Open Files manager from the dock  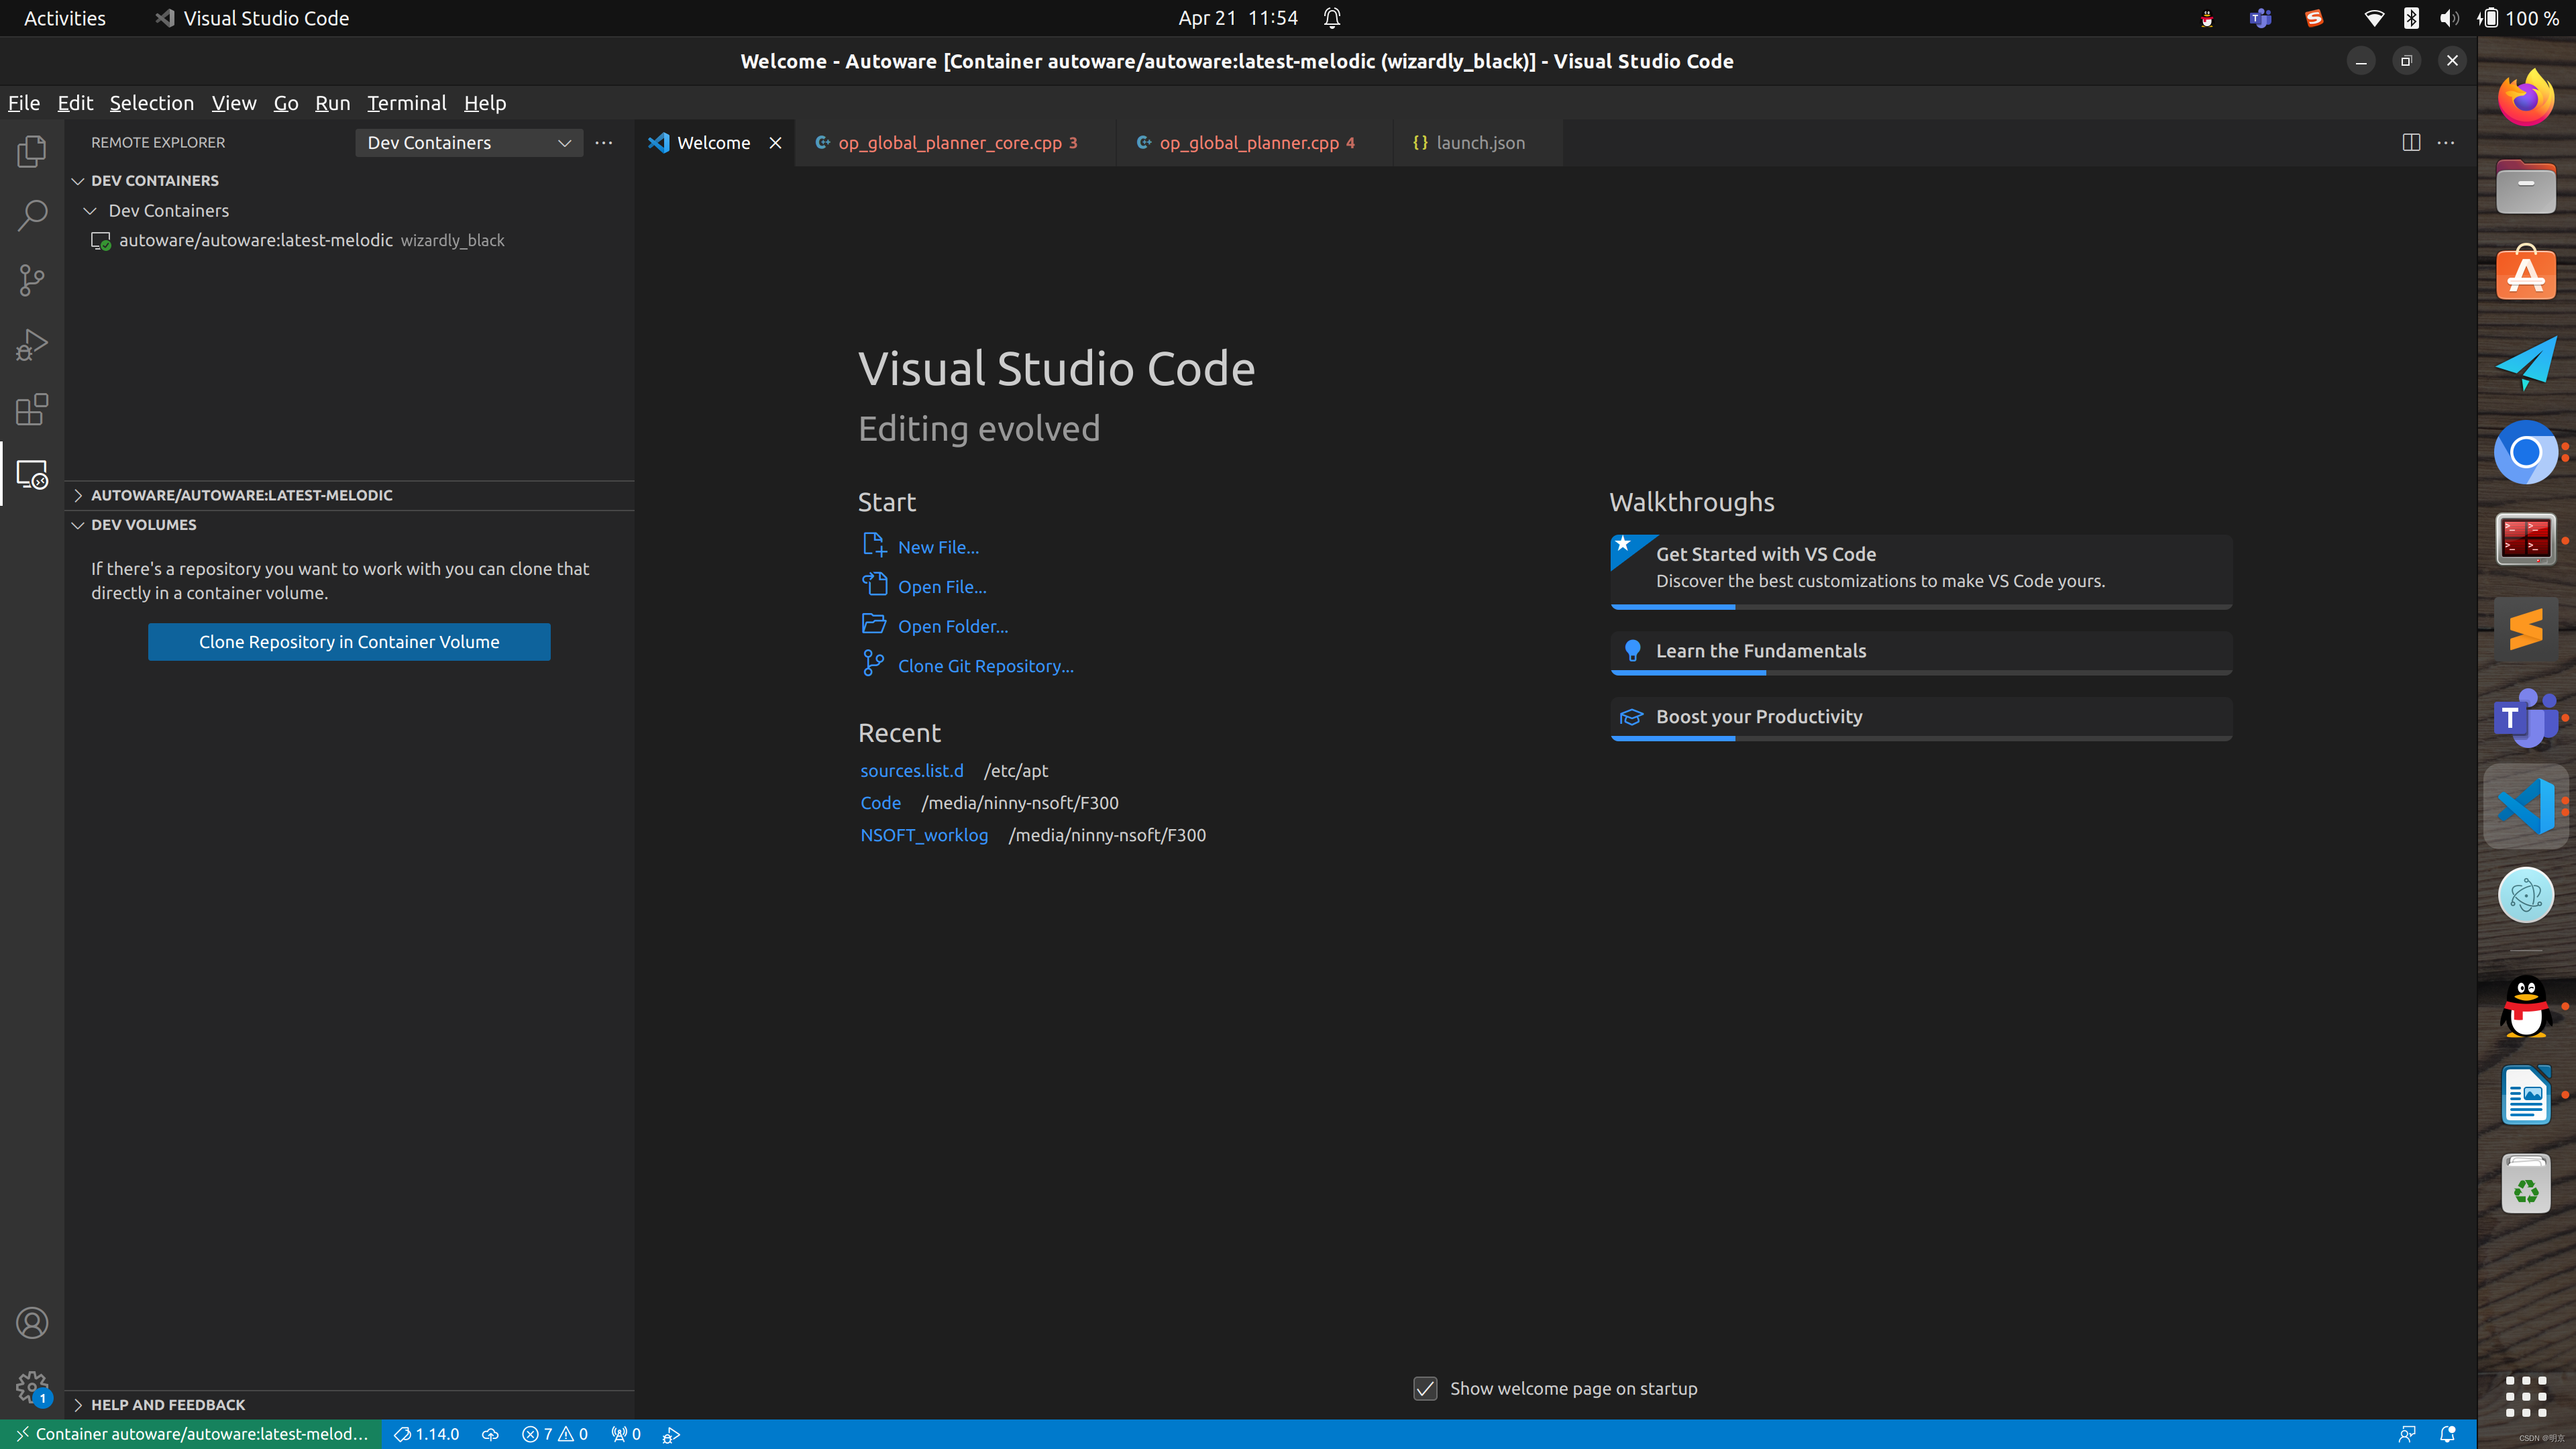pos(2526,187)
